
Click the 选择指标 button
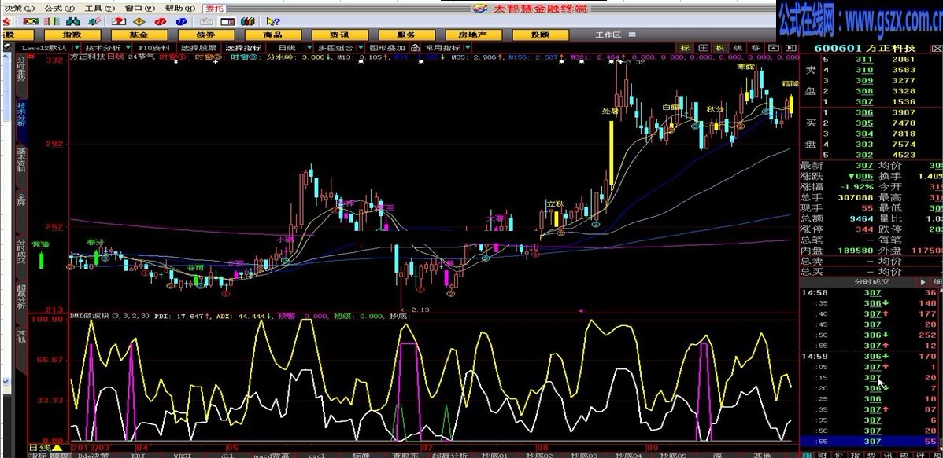click(243, 48)
